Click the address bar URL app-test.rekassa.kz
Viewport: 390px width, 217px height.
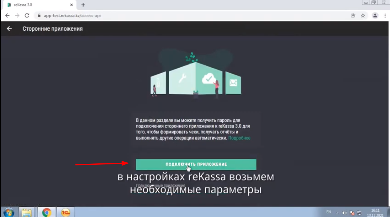point(72,16)
